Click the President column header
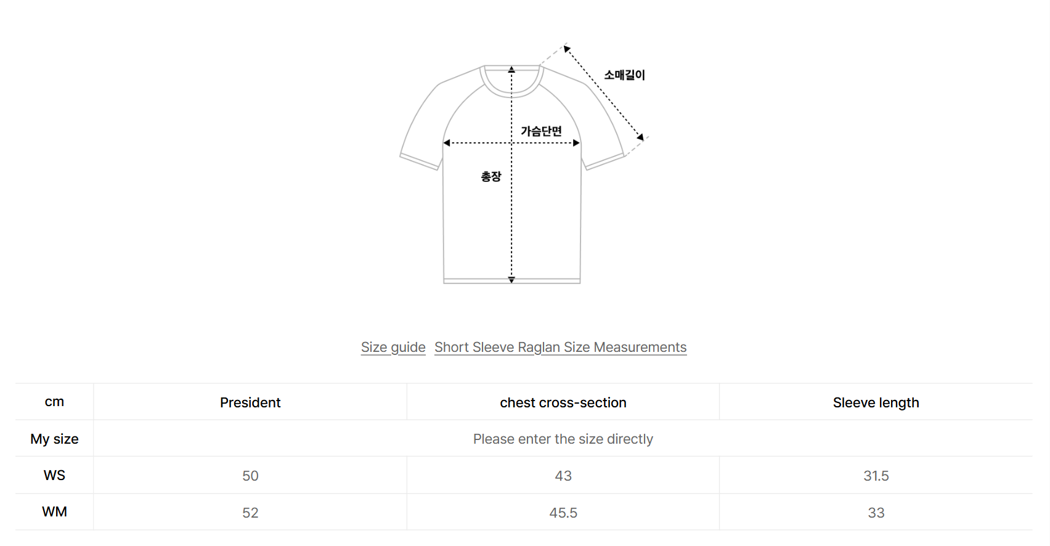The height and width of the screenshot is (546, 1050). pyautogui.click(x=250, y=402)
